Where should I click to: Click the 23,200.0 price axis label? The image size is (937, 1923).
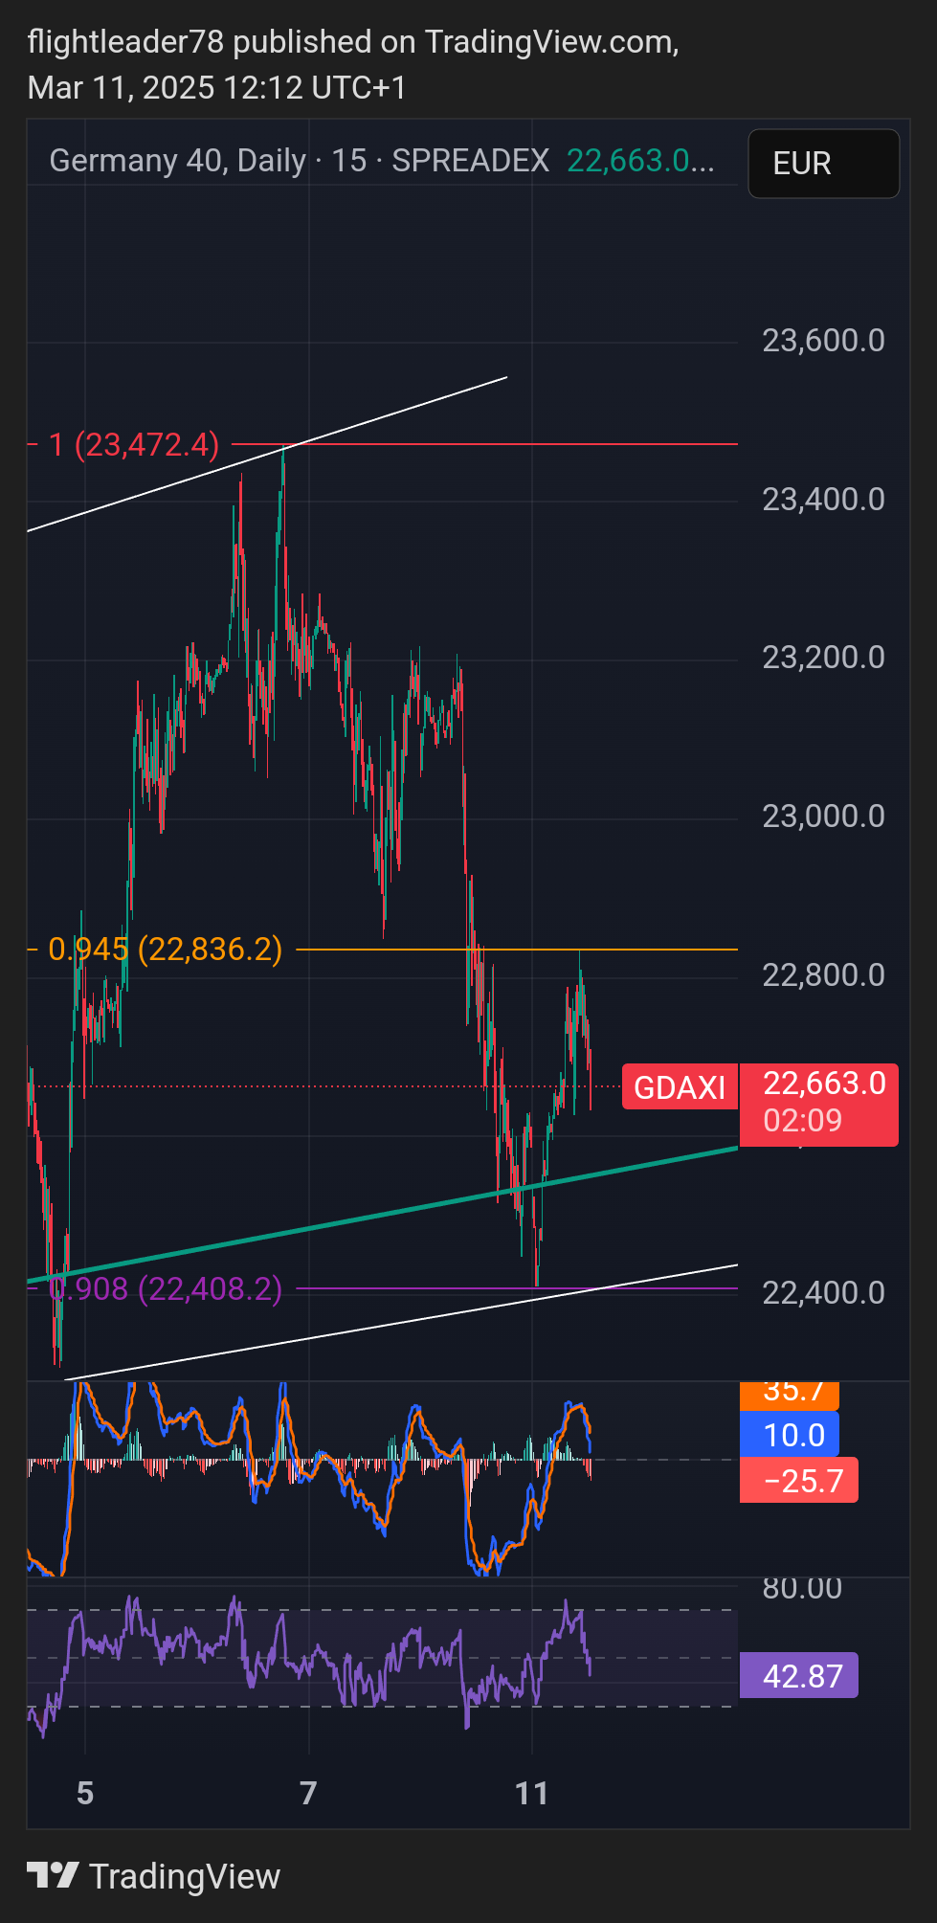click(x=823, y=658)
